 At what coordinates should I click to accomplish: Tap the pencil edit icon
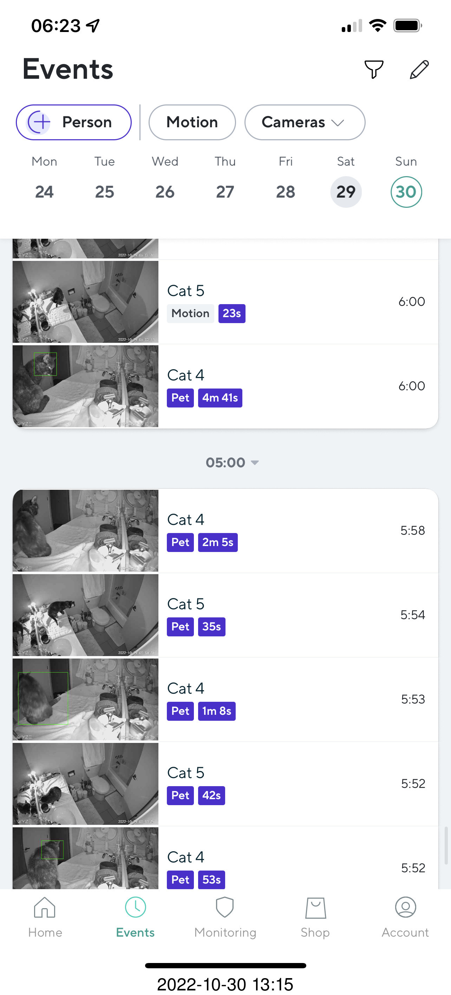click(x=419, y=70)
